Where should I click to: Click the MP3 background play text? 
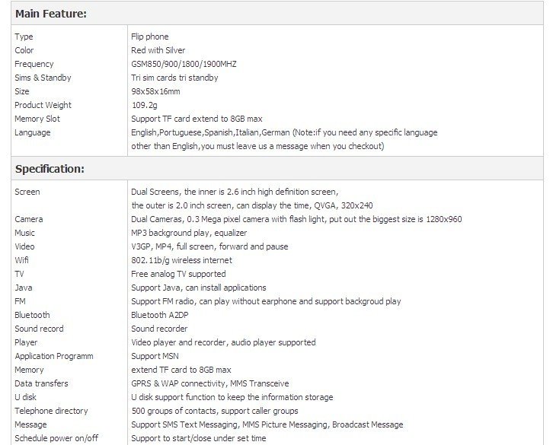point(178,233)
